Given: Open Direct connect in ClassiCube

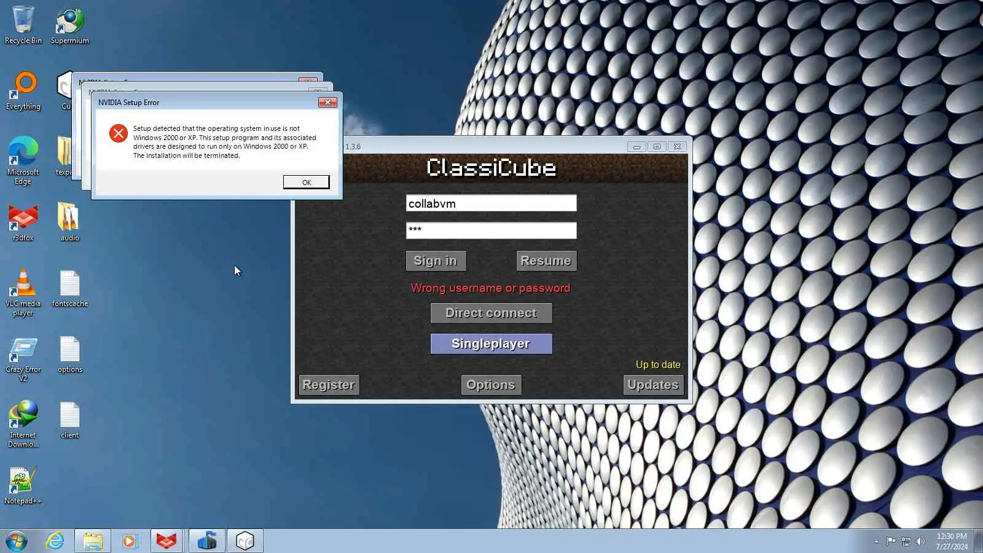Looking at the screenshot, I should point(491,313).
